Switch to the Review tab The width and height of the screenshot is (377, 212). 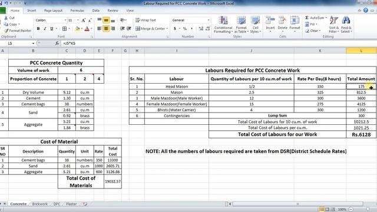(113, 11)
